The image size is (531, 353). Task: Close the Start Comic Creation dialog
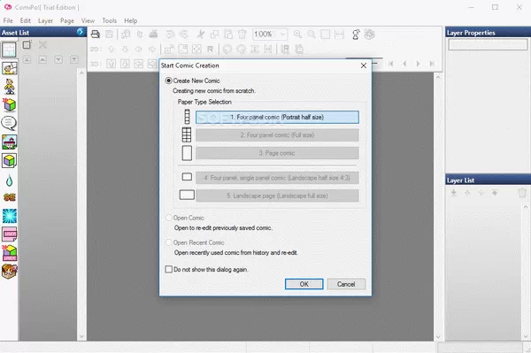click(x=364, y=65)
